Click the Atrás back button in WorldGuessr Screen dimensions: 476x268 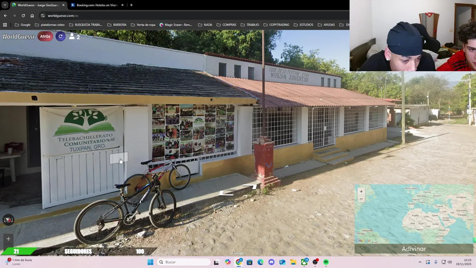pyautogui.click(x=45, y=36)
